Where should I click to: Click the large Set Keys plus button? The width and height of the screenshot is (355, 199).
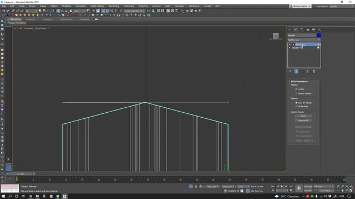299,188
